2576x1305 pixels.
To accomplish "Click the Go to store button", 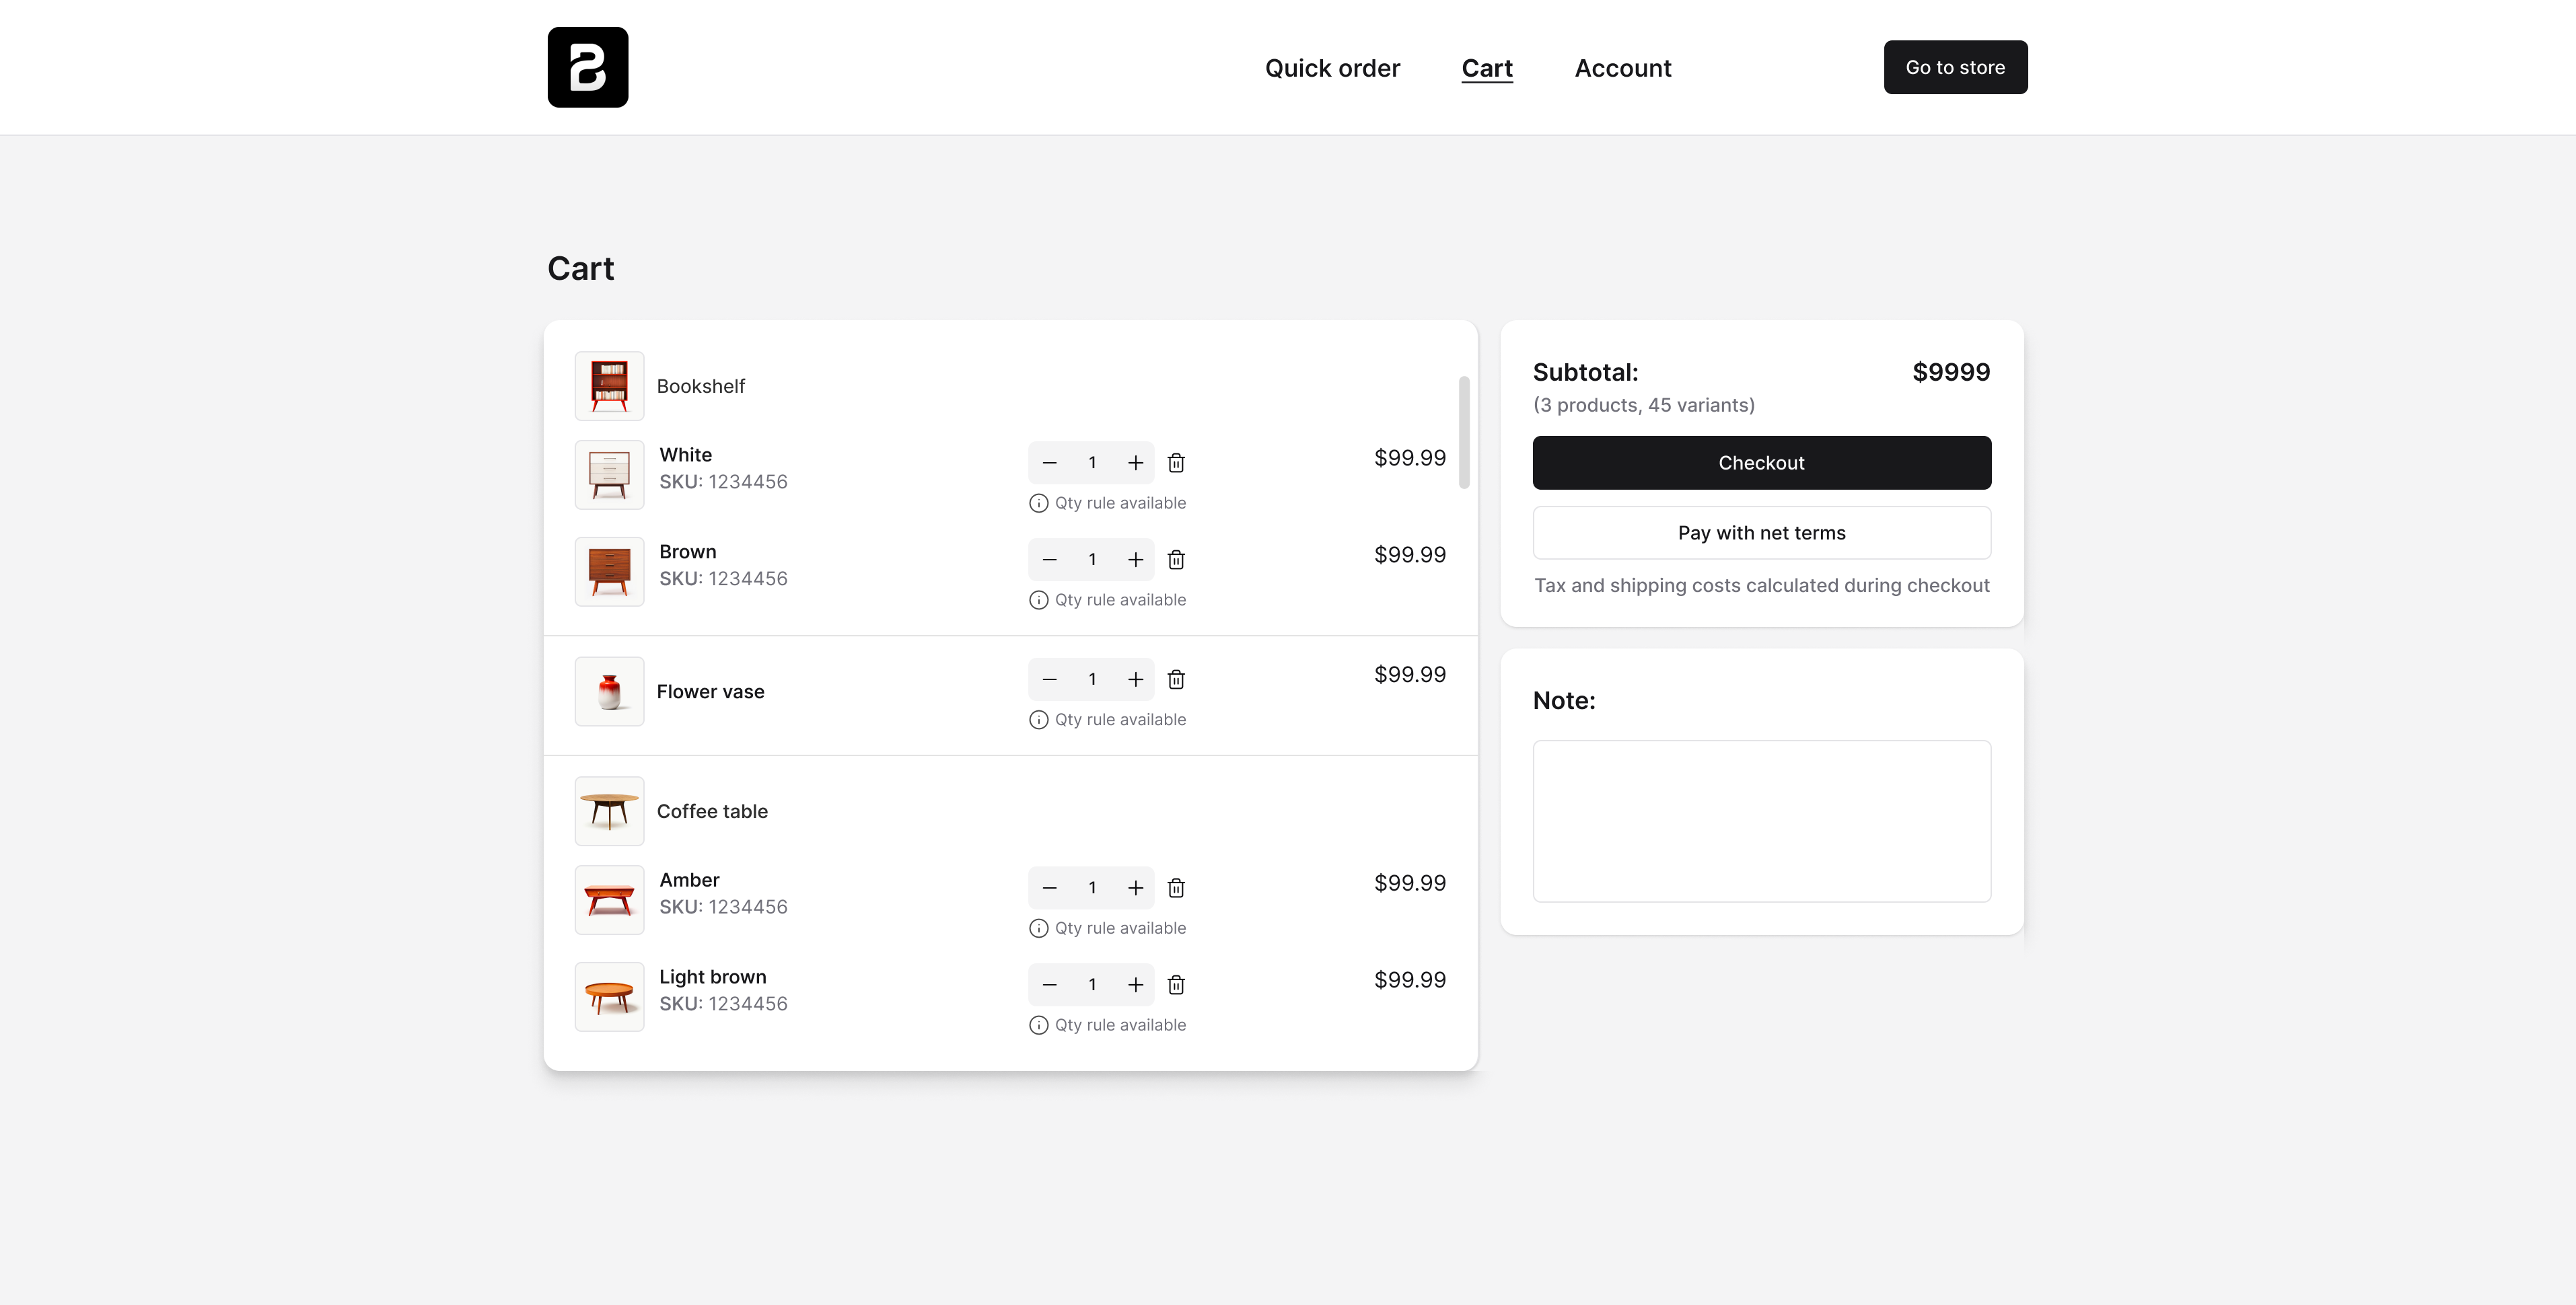I will [x=1955, y=67].
